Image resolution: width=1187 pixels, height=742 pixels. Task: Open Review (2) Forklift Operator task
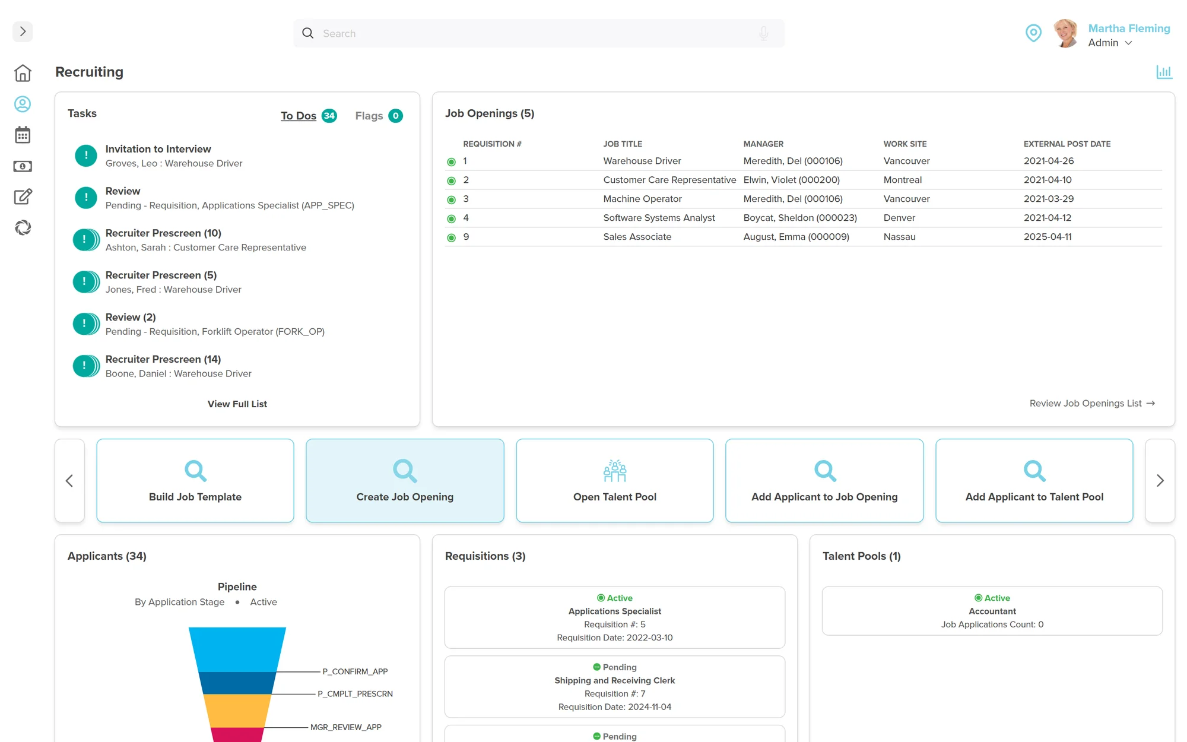215,324
